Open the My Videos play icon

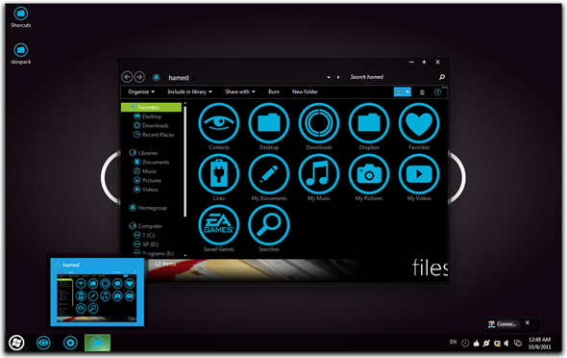tap(419, 174)
